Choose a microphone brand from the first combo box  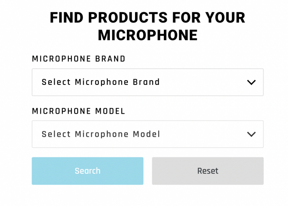148,82
